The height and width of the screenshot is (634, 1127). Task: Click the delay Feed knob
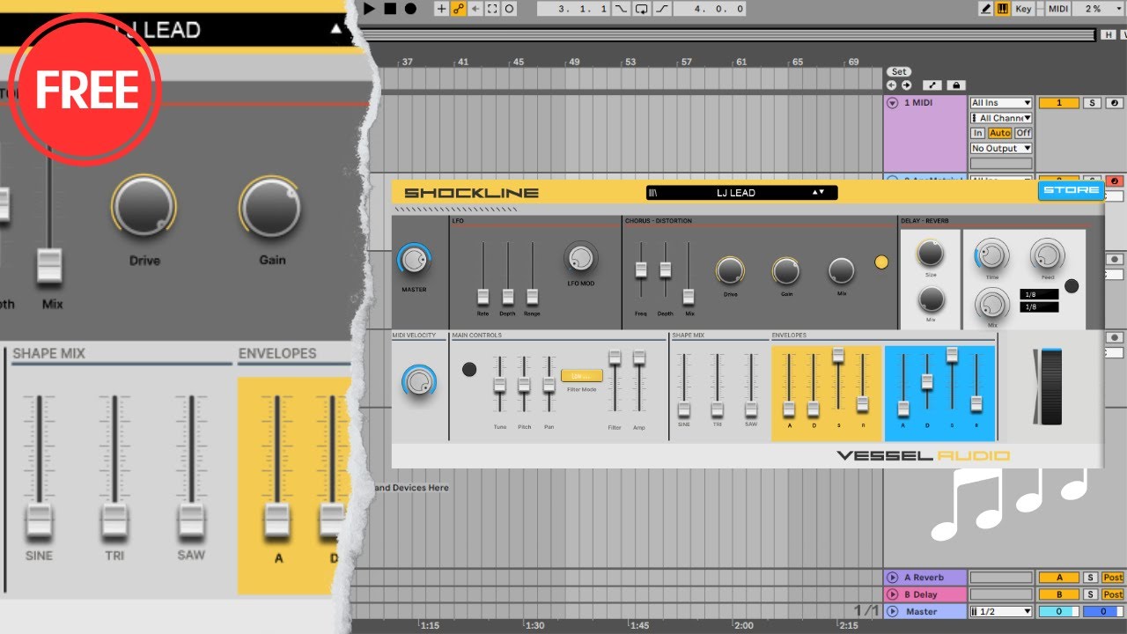click(1047, 255)
